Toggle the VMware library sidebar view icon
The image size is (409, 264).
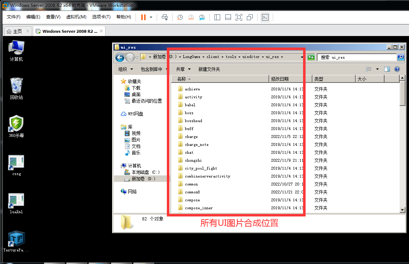pos(217,17)
